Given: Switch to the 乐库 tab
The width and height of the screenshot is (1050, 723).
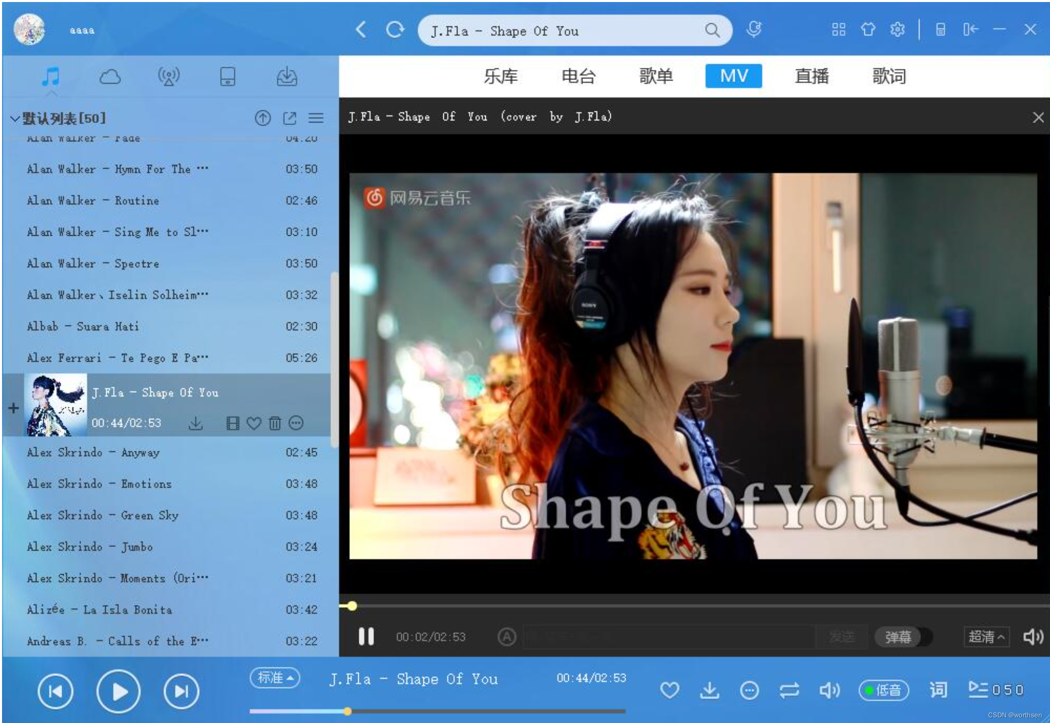Looking at the screenshot, I should (500, 76).
